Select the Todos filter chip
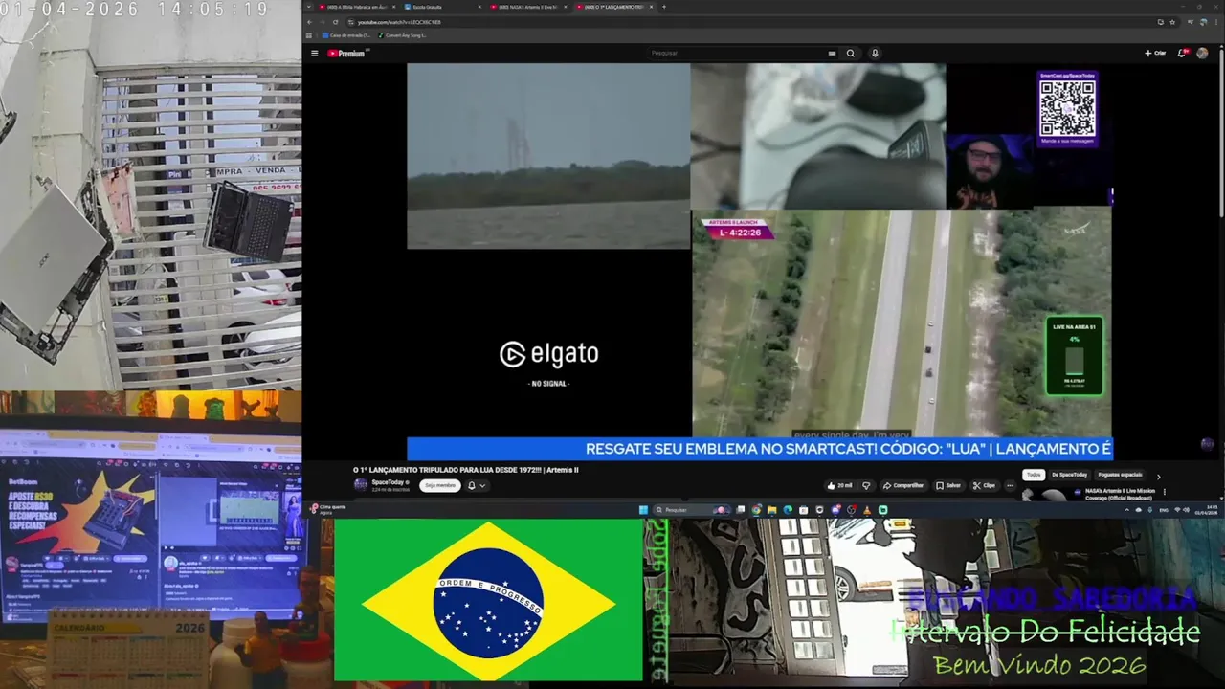The height and width of the screenshot is (689, 1225). tap(1034, 475)
